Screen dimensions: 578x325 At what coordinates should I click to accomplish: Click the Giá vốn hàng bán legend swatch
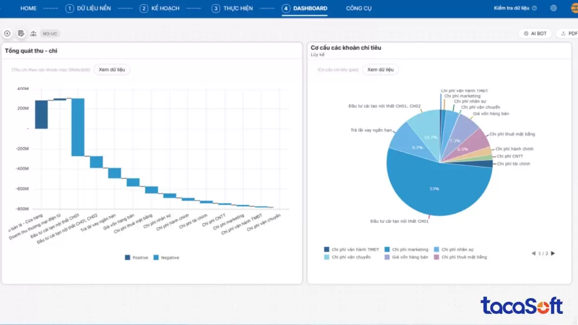click(x=387, y=257)
